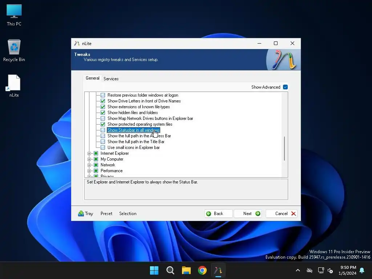The height and width of the screenshot is (279, 372).
Task: Go Back to previous page
Action: click(218, 214)
